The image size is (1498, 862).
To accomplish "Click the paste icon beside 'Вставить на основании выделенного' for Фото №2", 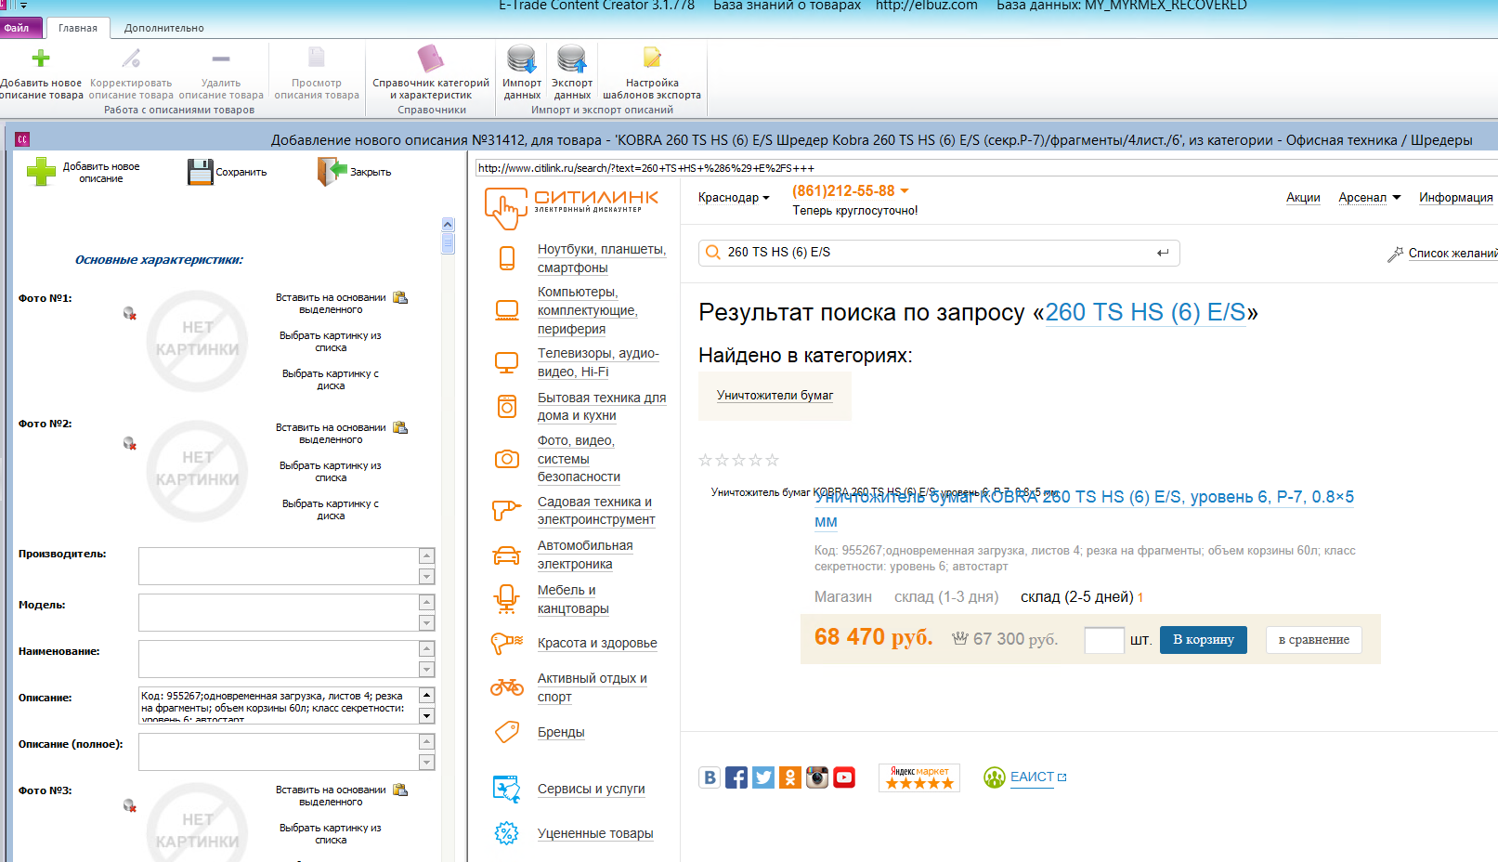I will [x=400, y=427].
